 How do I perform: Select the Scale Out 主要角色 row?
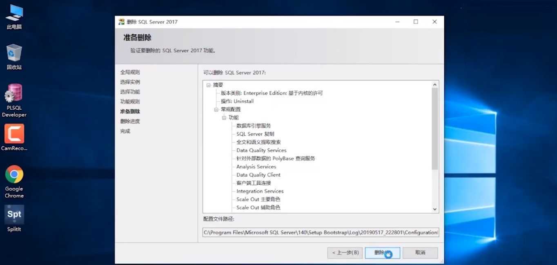pyautogui.click(x=258, y=199)
